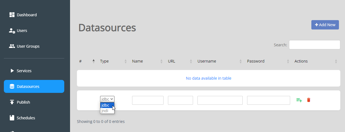345x132 pixels.
Task: Open the jdbc type dropdown
Action: click(x=107, y=99)
